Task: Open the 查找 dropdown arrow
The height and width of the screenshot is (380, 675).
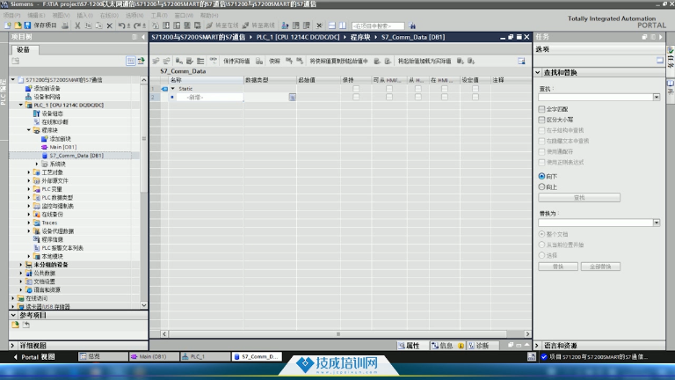Action: tap(657, 98)
